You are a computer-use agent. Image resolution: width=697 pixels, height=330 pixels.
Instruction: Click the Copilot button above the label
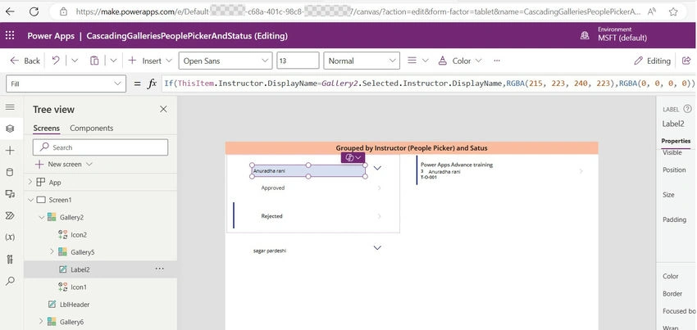click(353, 158)
